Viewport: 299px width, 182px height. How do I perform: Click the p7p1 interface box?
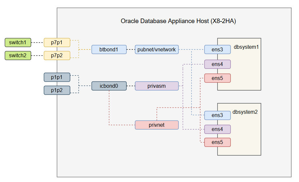pyautogui.click(x=57, y=42)
